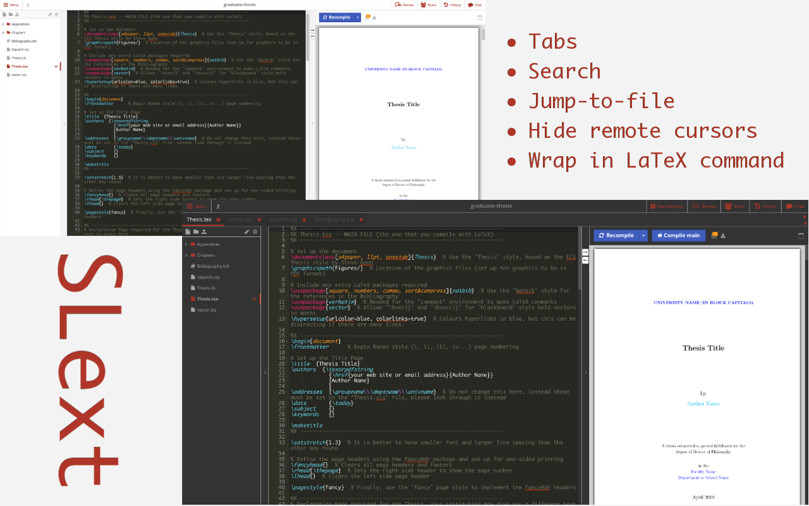Click the Author Name link in the dark window PDF
Image resolution: width=809 pixels, height=506 pixels.
[x=703, y=404]
